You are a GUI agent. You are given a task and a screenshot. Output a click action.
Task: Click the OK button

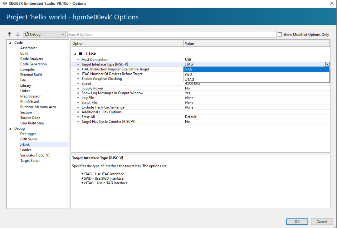297,221
